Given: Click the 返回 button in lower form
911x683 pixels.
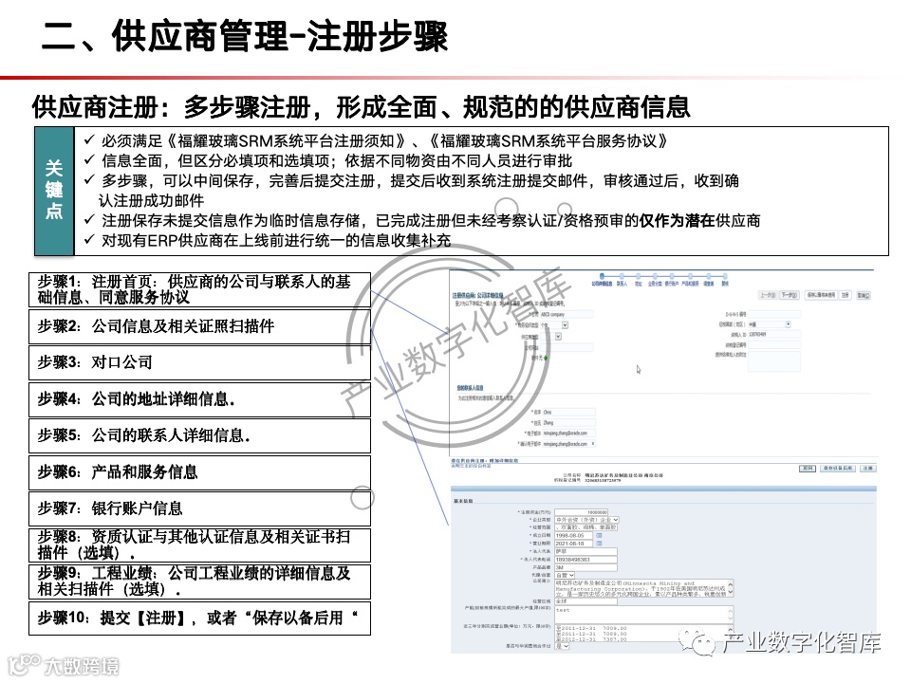Looking at the screenshot, I should (808, 468).
